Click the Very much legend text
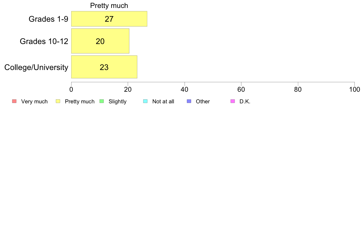Image resolution: width=363 pixels, height=225 pixels. click(x=34, y=101)
